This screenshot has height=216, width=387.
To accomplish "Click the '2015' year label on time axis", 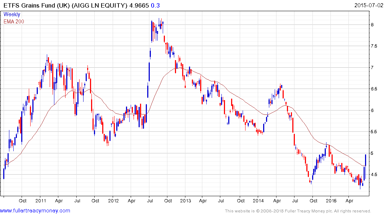I will tap(331, 201).
